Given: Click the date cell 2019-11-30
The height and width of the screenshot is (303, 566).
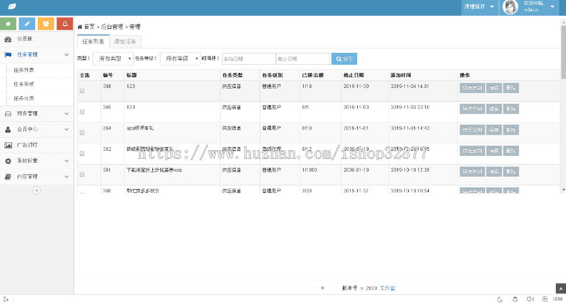Looking at the screenshot, I should (355, 86).
